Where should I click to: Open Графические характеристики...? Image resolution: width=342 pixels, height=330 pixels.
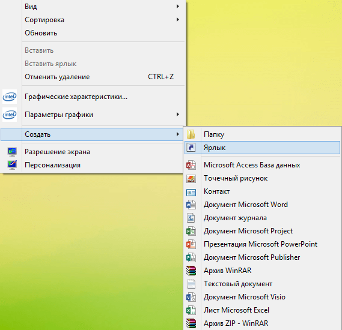point(93,97)
